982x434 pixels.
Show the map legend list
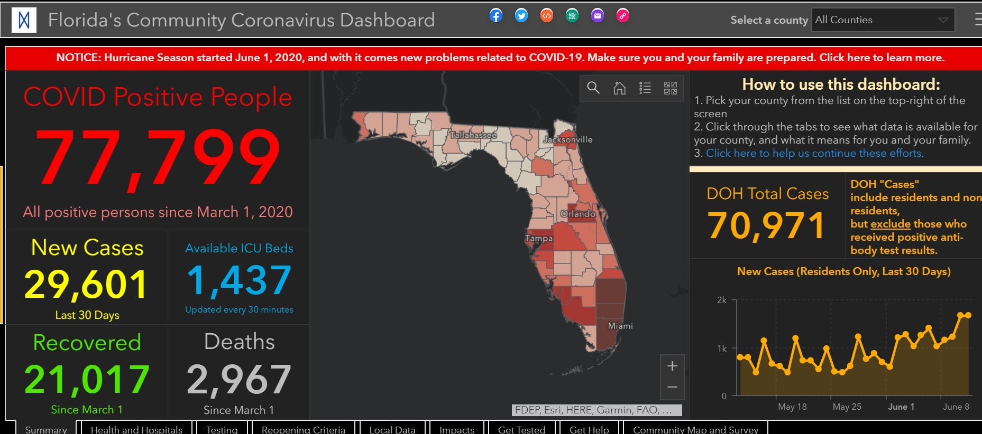pos(645,88)
